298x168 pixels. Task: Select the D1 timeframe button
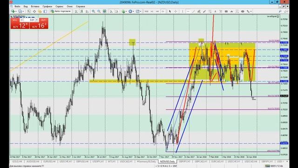click(163, 11)
